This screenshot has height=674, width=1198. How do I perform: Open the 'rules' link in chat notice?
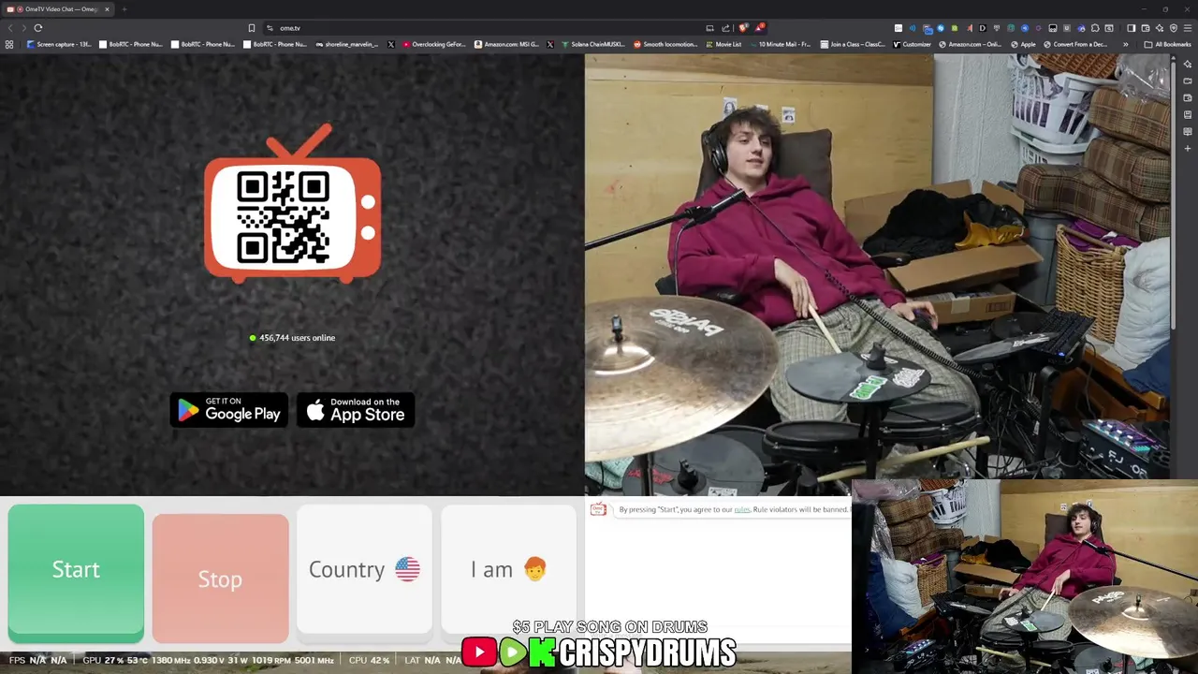(x=742, y=509)
